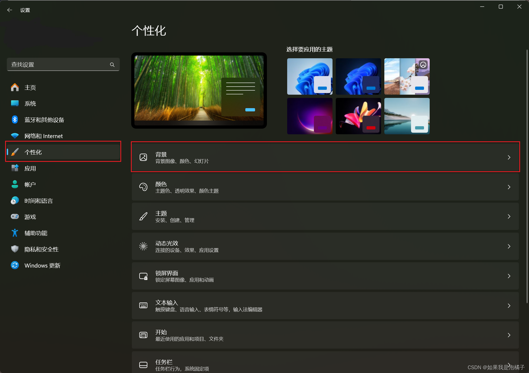Click the 颜色 palette icon
The width and height of the screenshot is (529, 373).
point(143,187)
